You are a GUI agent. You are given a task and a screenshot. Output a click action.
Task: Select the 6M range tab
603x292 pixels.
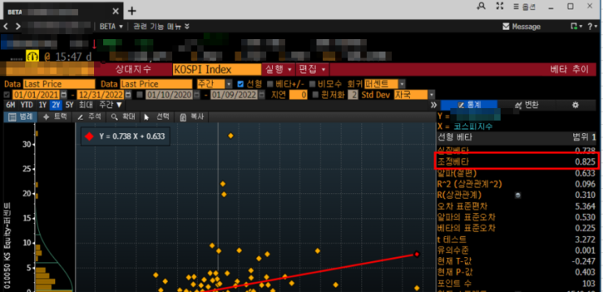11,105
